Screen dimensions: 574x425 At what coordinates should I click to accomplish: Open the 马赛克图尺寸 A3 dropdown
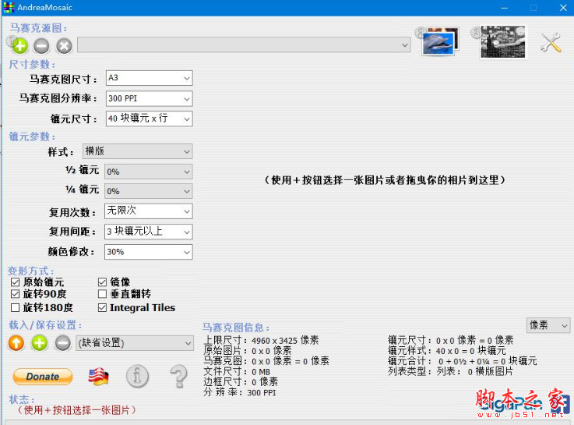point(149,78)
